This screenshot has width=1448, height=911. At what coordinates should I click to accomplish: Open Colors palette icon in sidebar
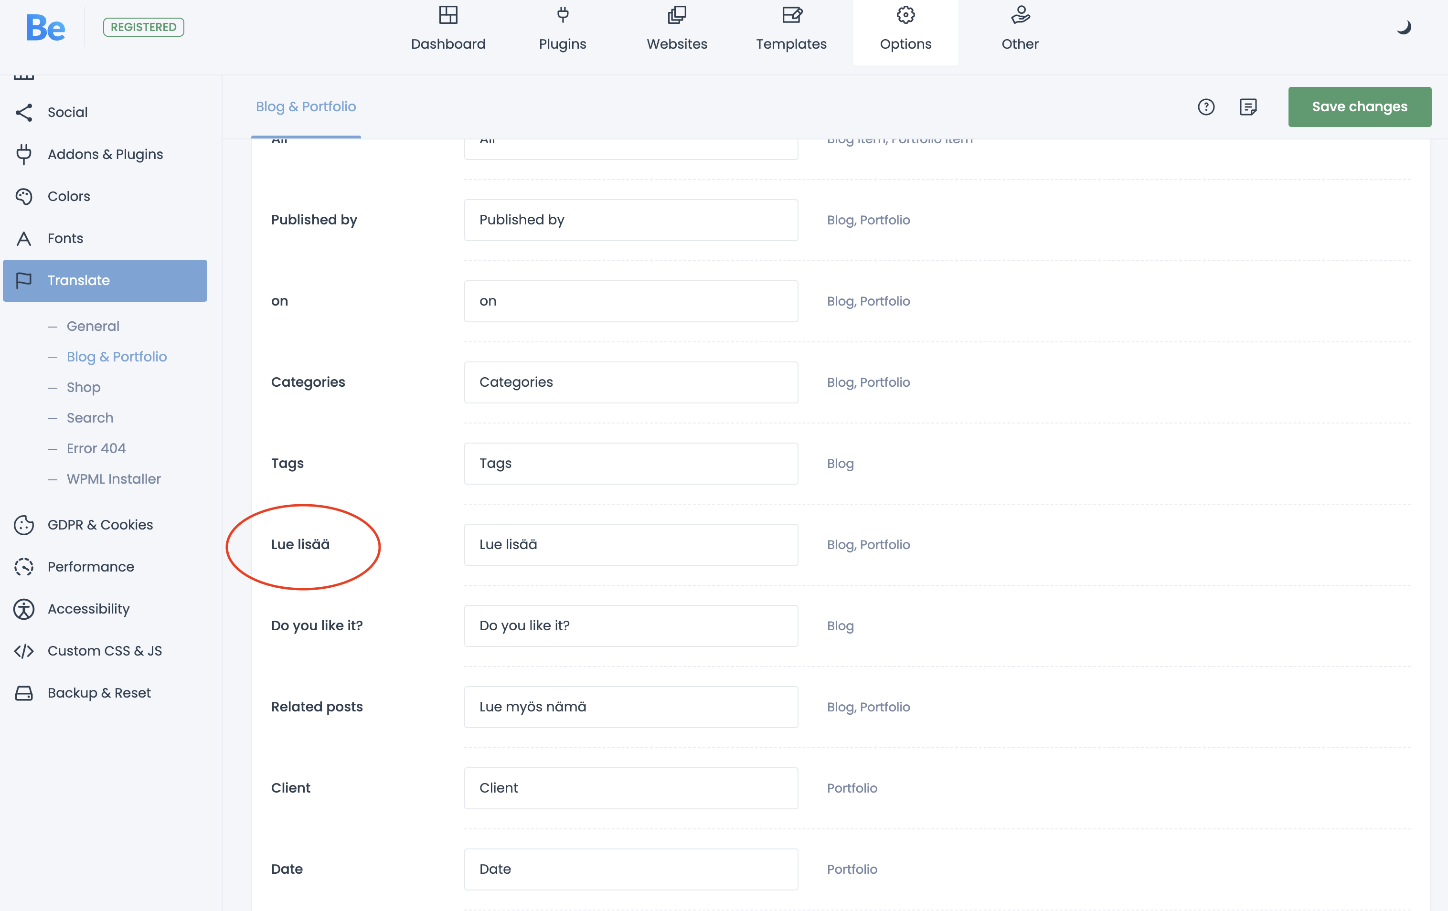click(24, 197)
